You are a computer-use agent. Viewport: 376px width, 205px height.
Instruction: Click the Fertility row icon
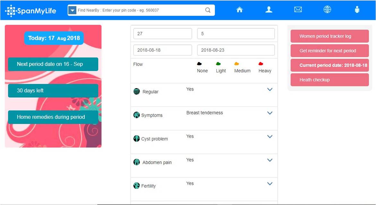[136, 185]
